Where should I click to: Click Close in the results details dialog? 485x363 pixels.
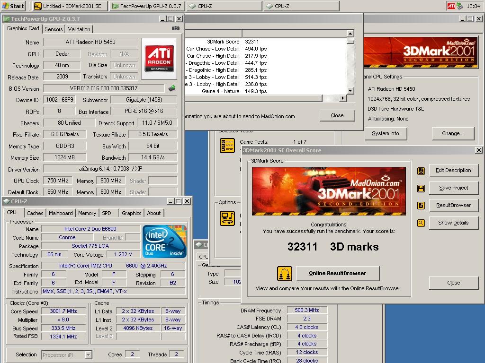pyautogui.click(x=337, y=115)
